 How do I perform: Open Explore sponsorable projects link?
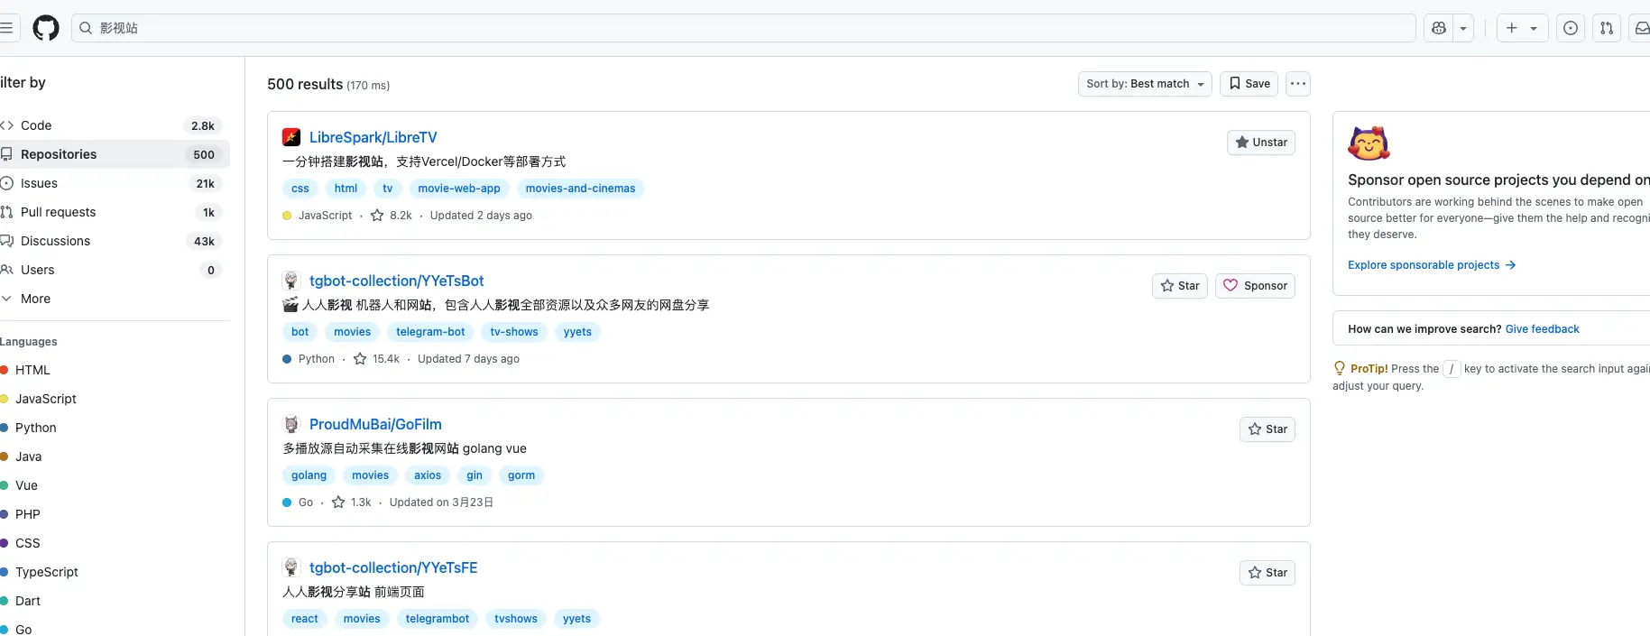pos(1432,265)
